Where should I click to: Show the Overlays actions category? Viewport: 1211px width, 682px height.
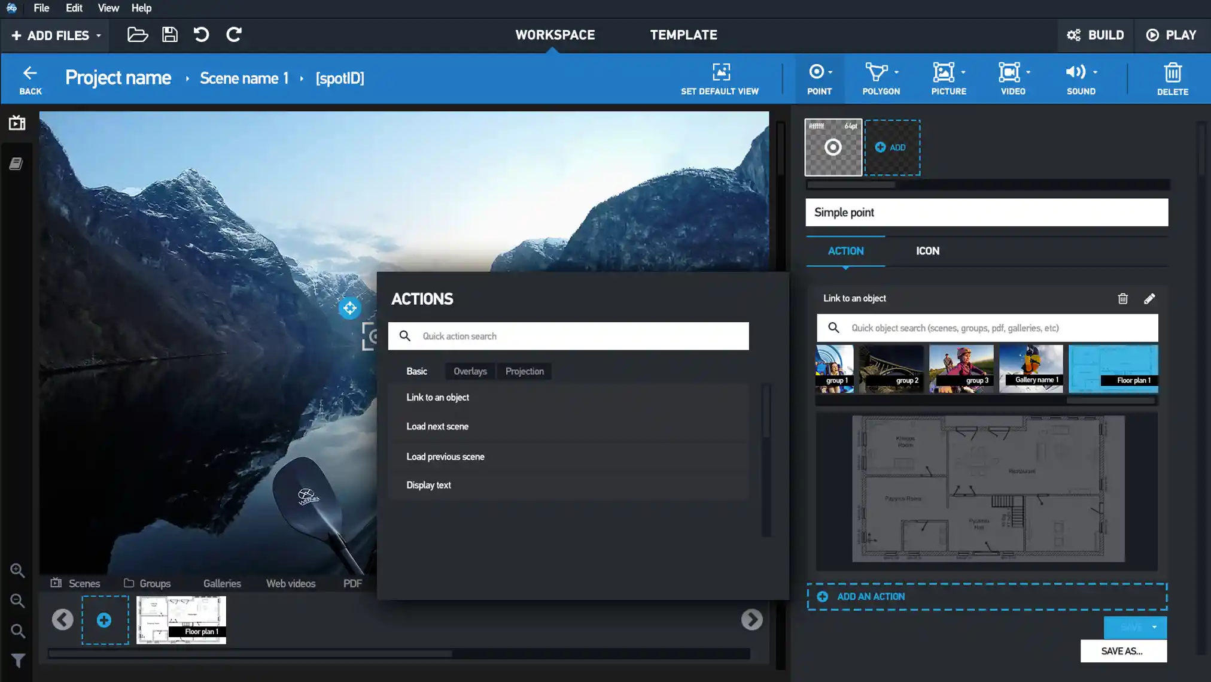click(x=470, y=371)
